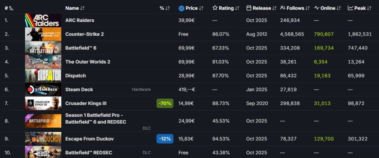Click the DLC label on Battlefield REDSEC
The width and height of the screenshot is (379, 158).
(x=146, y=152)
